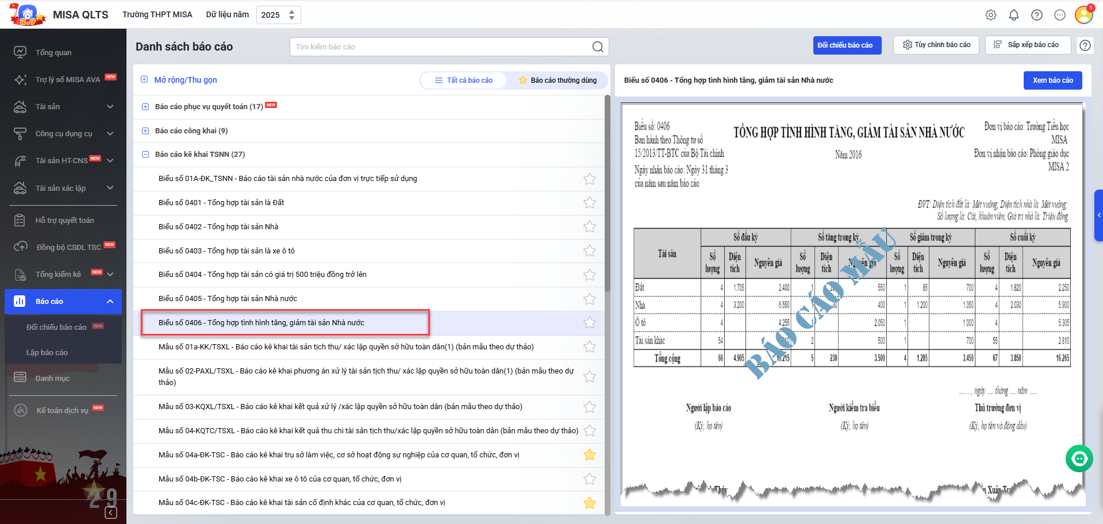Open the more options ellipsis icon
Image resolution: width=1103 pixels, height=524 pixels.
point(1059,15)
